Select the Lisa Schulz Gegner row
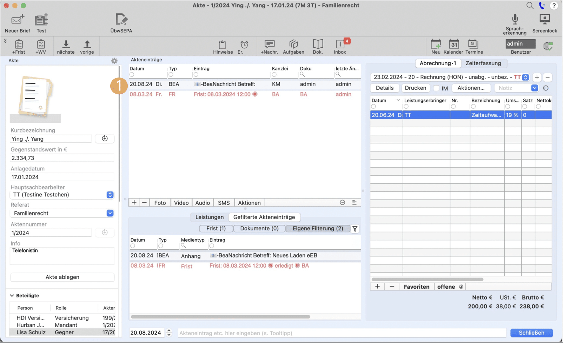Screen dimensions: 563x343 pyautogui.click(x=62, y=332)
